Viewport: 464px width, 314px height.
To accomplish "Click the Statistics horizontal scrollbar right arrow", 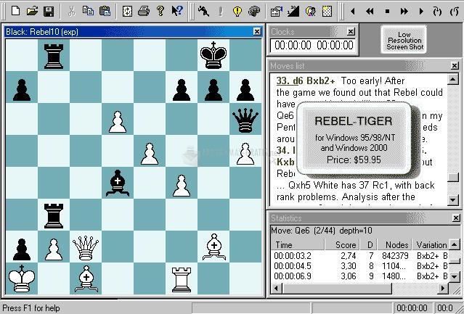I will point(443,288).
